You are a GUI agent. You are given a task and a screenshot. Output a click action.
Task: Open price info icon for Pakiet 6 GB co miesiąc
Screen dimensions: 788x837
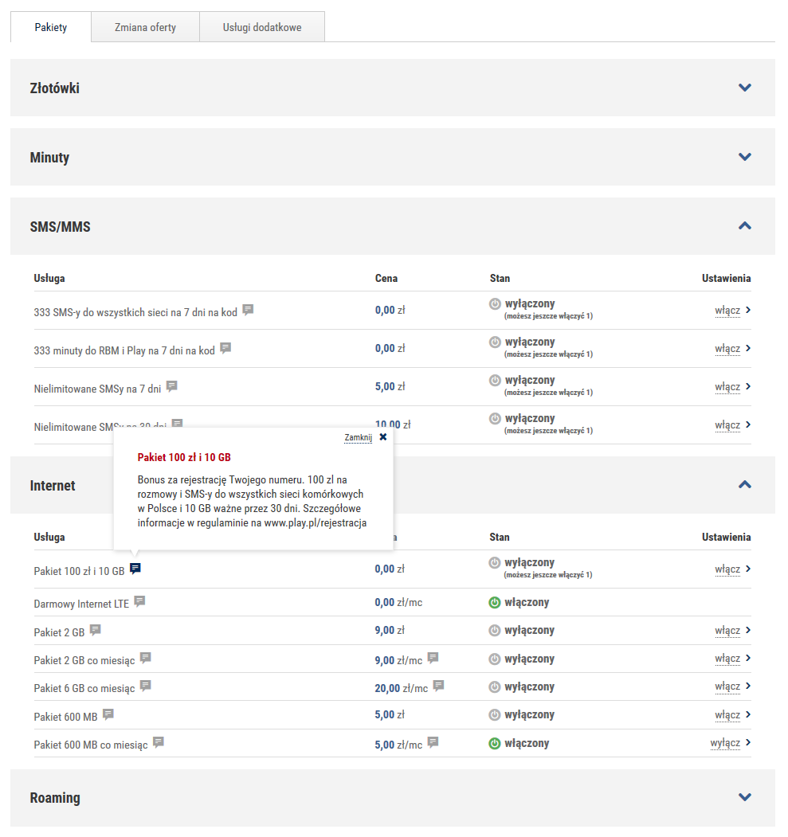coord(438,686)
